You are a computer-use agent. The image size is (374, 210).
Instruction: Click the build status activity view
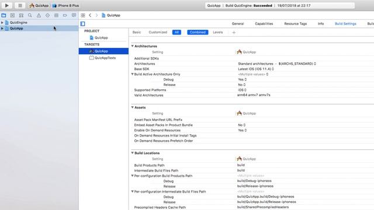coord(280,5)
